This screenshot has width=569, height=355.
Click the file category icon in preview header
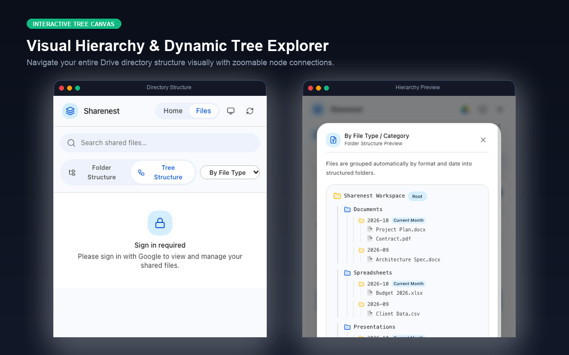pos(333,140)
